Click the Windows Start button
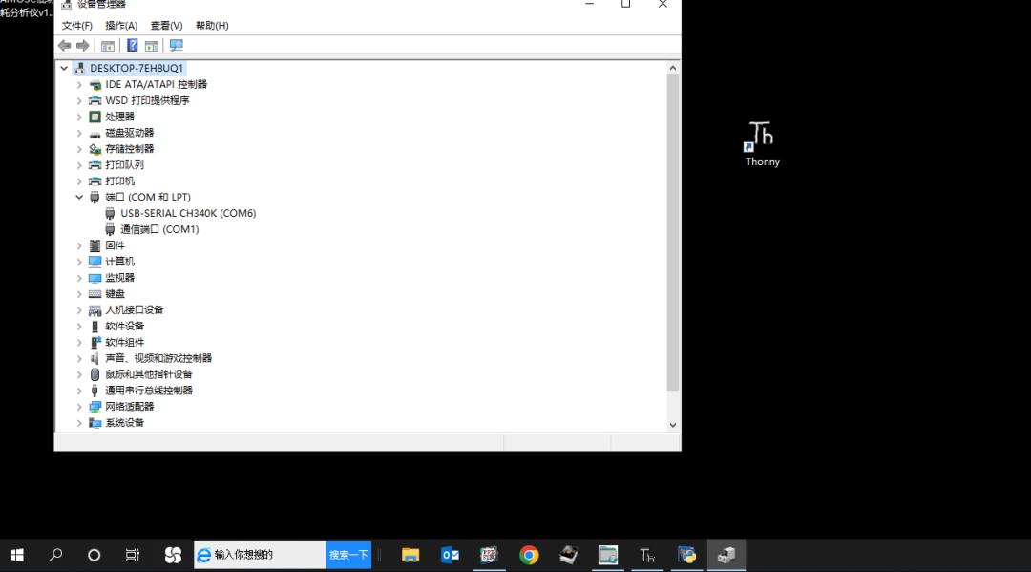The width and height of the screenshot is (1031, 572). (x=17, y=555)
